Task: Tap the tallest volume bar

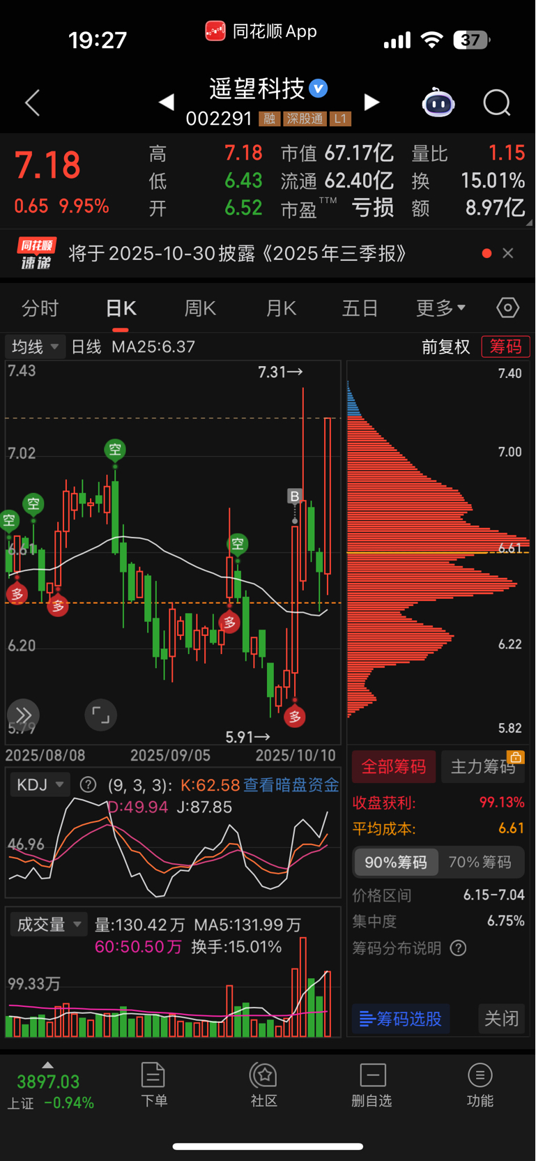Action: tap(303, 987)
